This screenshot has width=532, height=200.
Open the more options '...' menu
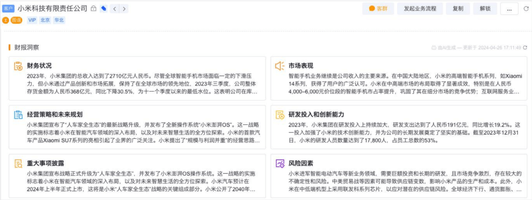(509, 9)
